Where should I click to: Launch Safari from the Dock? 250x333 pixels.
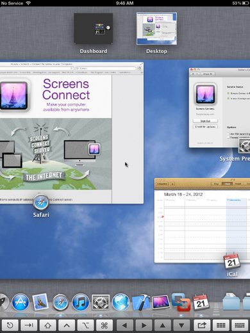coord(60,302)
